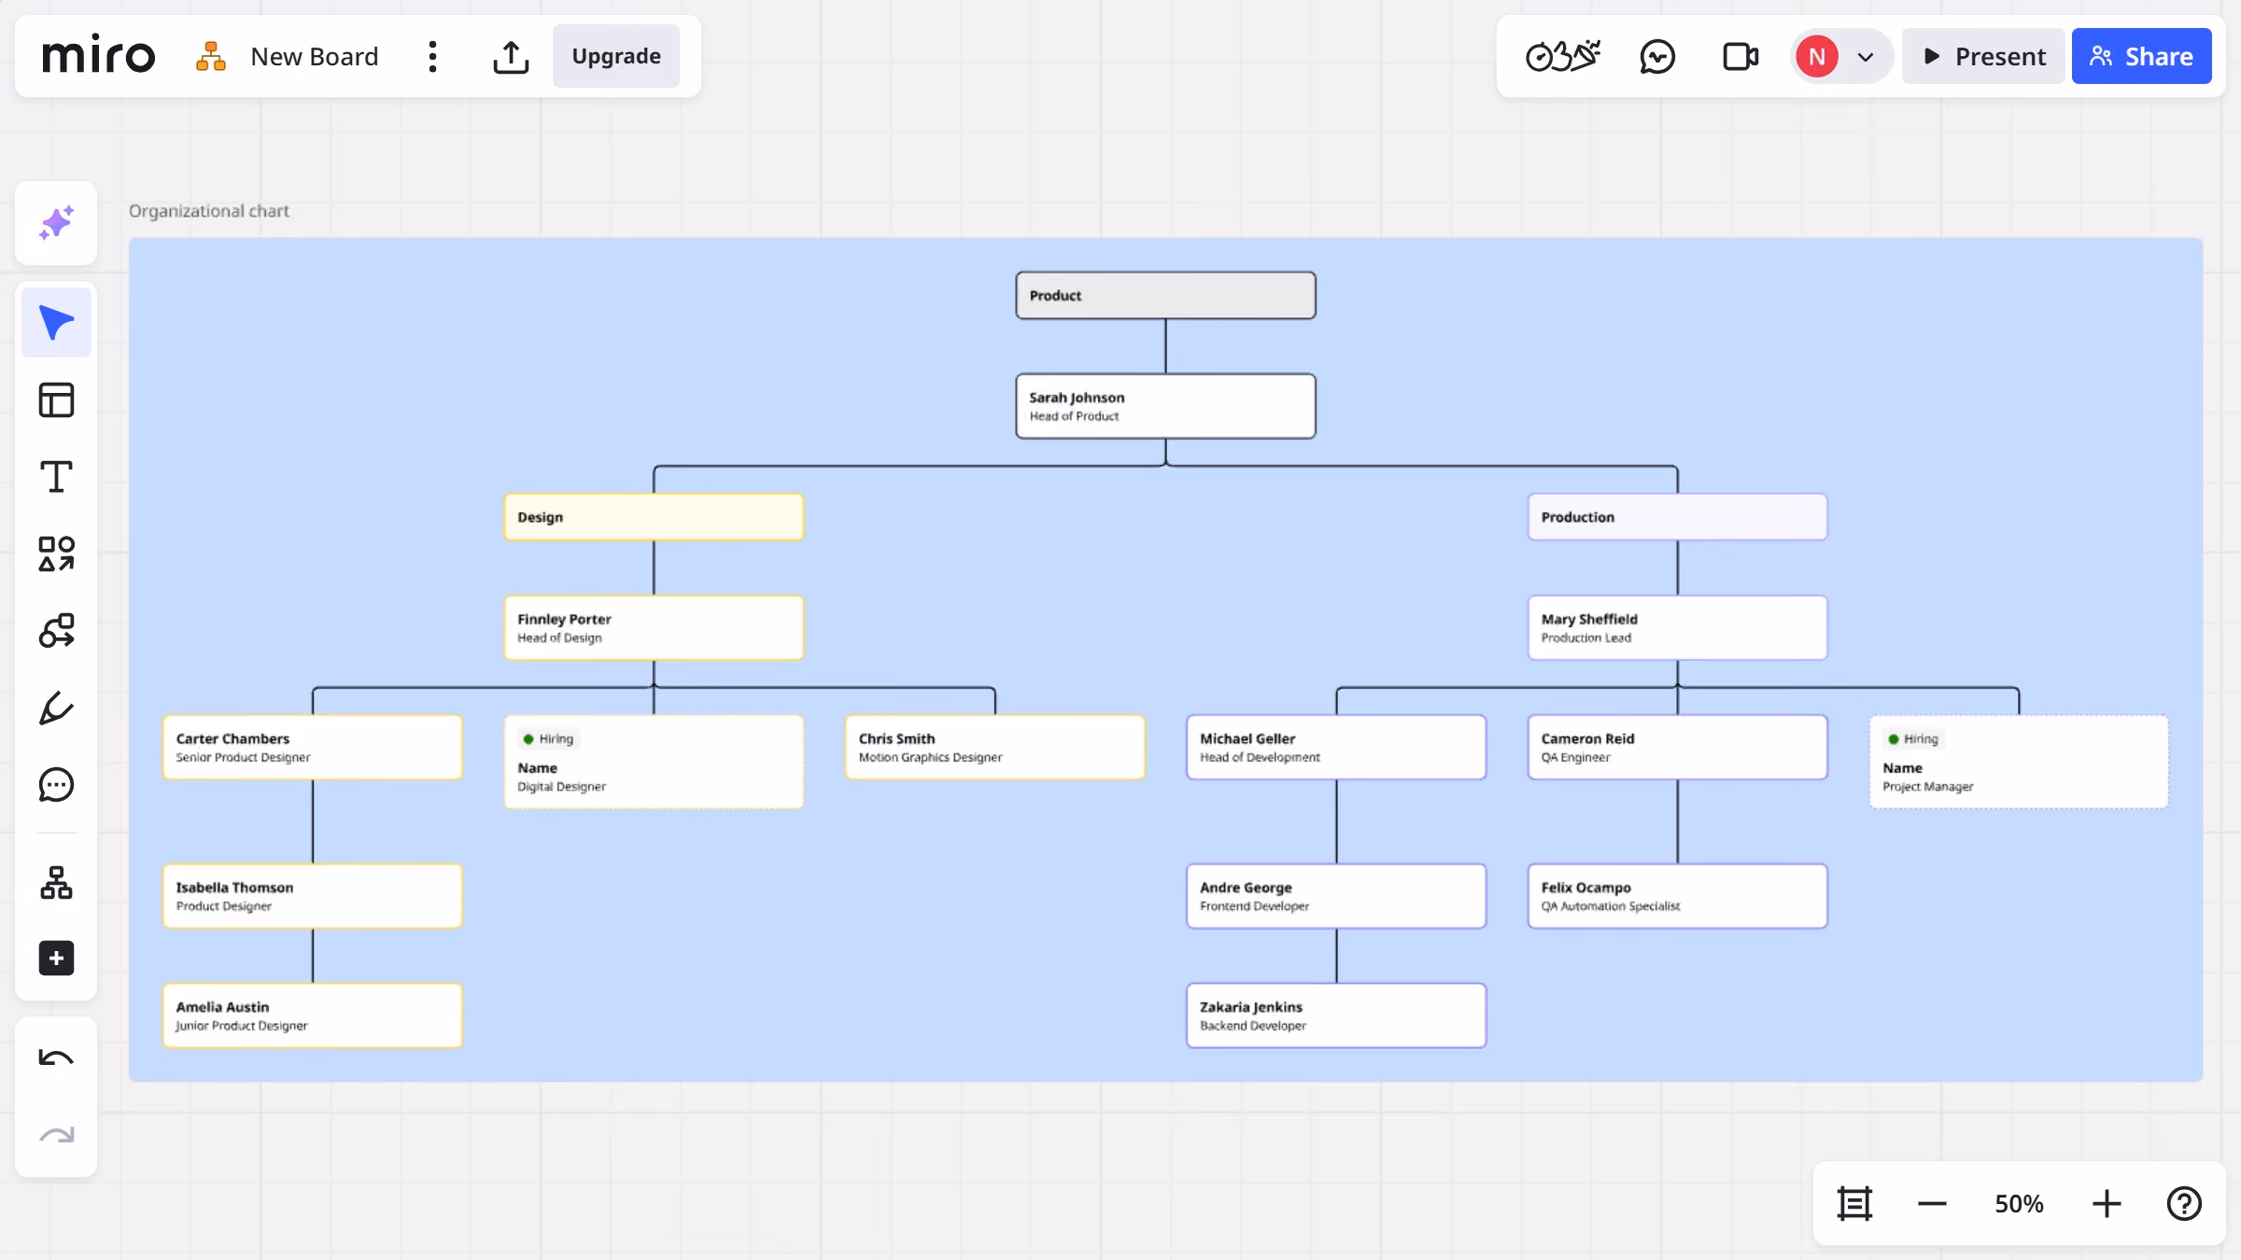The height and width of the screenshot is (1260, 2241).
Task: Open the frames list icon
Action: click(x=1854, y=1204)
